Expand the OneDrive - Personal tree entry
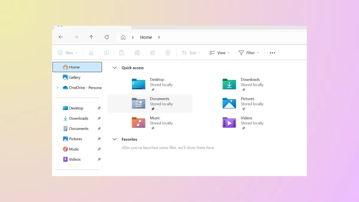Viewport: 359px width, 202px height. tap(57, 88)
